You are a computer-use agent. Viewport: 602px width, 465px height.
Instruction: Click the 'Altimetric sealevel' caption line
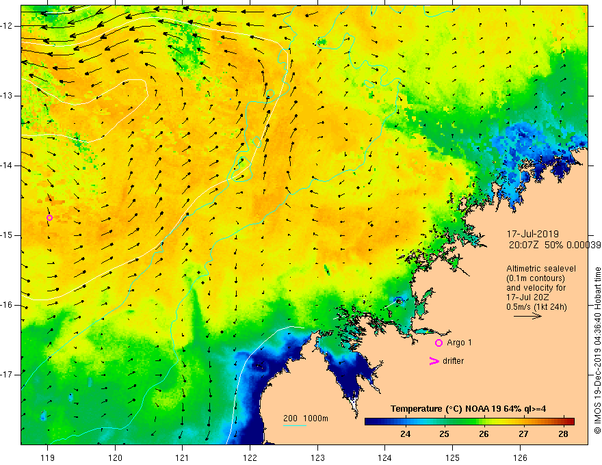click(x=541, y=269)
